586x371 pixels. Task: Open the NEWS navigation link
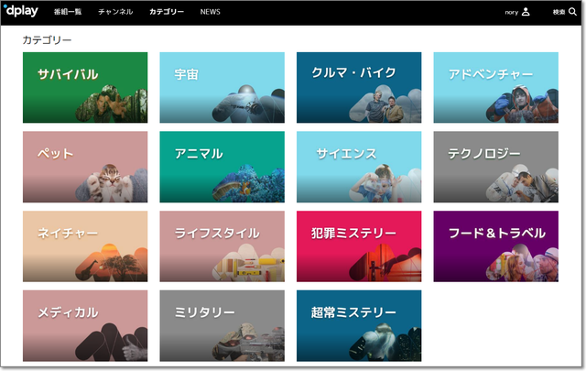click(210, 13)
